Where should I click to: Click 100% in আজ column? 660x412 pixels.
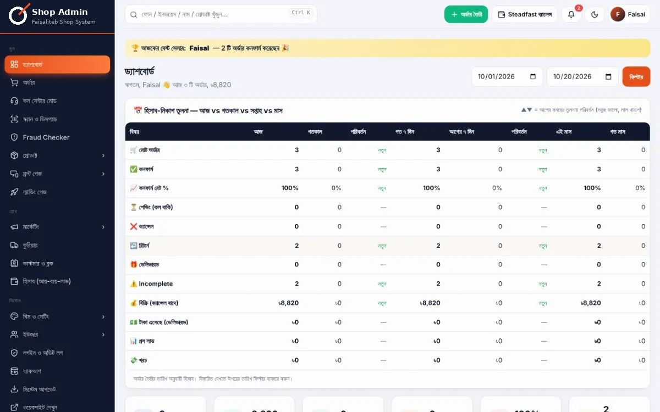pos(290,188)
